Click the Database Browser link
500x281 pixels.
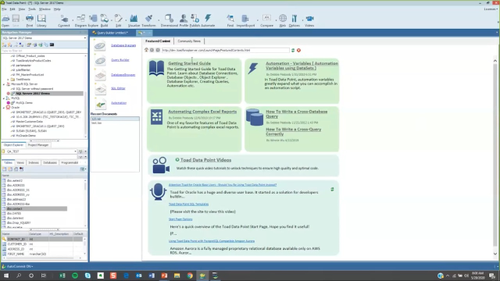pos(123,75)
